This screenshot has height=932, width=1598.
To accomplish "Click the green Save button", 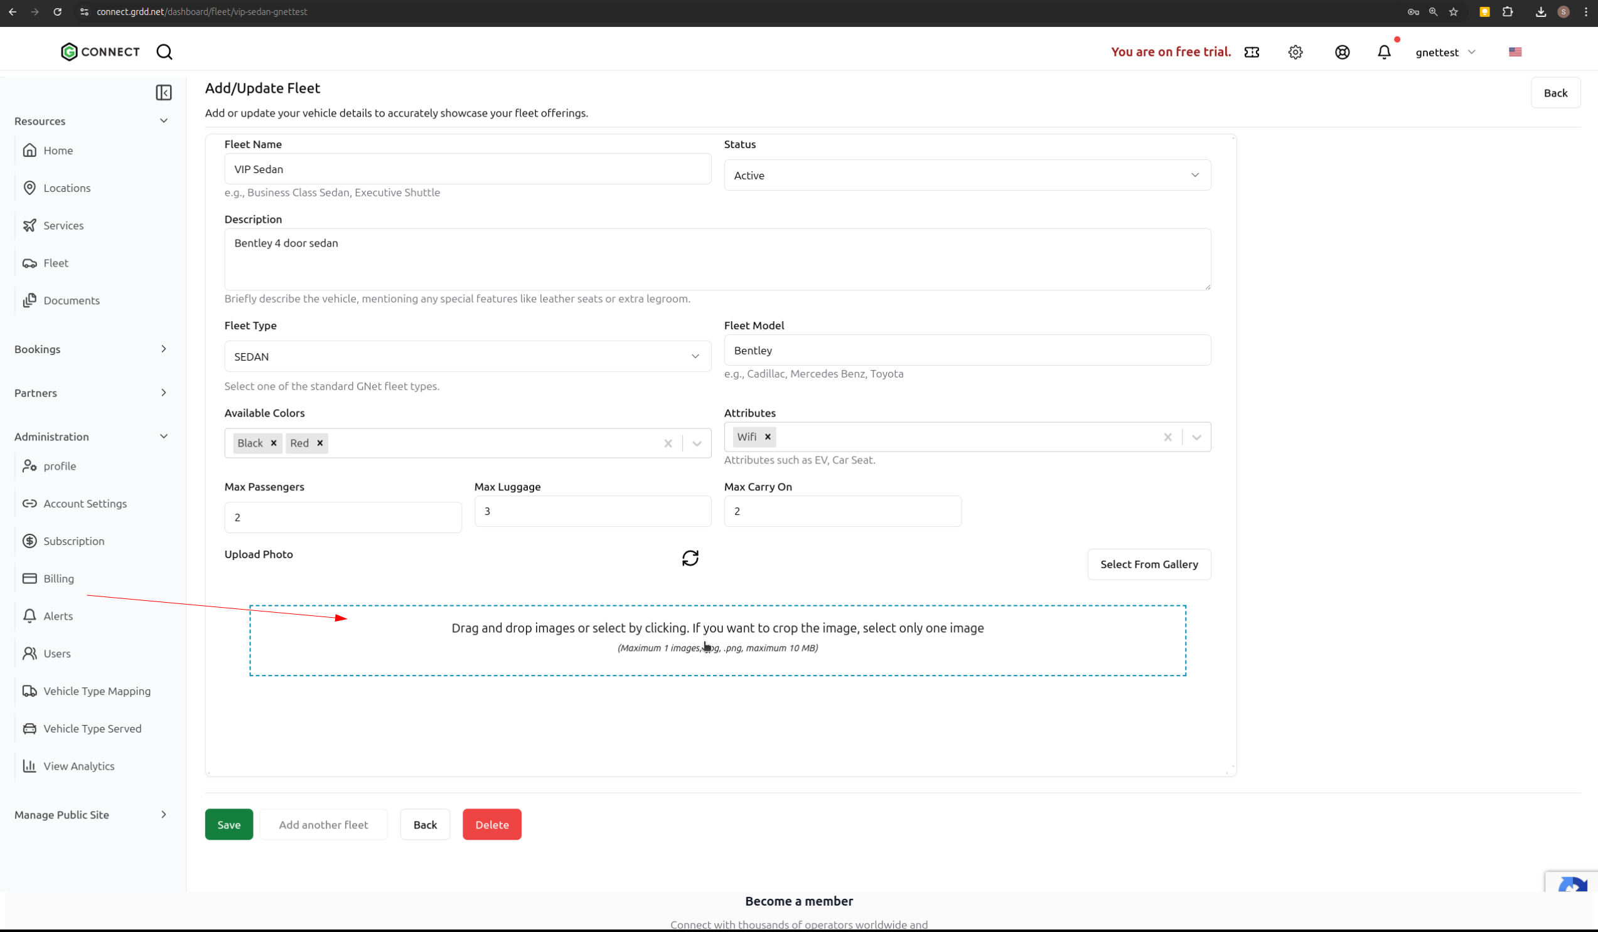I will [x=229, y=824].
